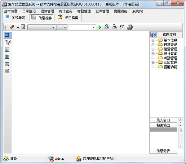The image size is (186, 164).
Task: Click the 管理信息 panel title
Action: point(169,34)
